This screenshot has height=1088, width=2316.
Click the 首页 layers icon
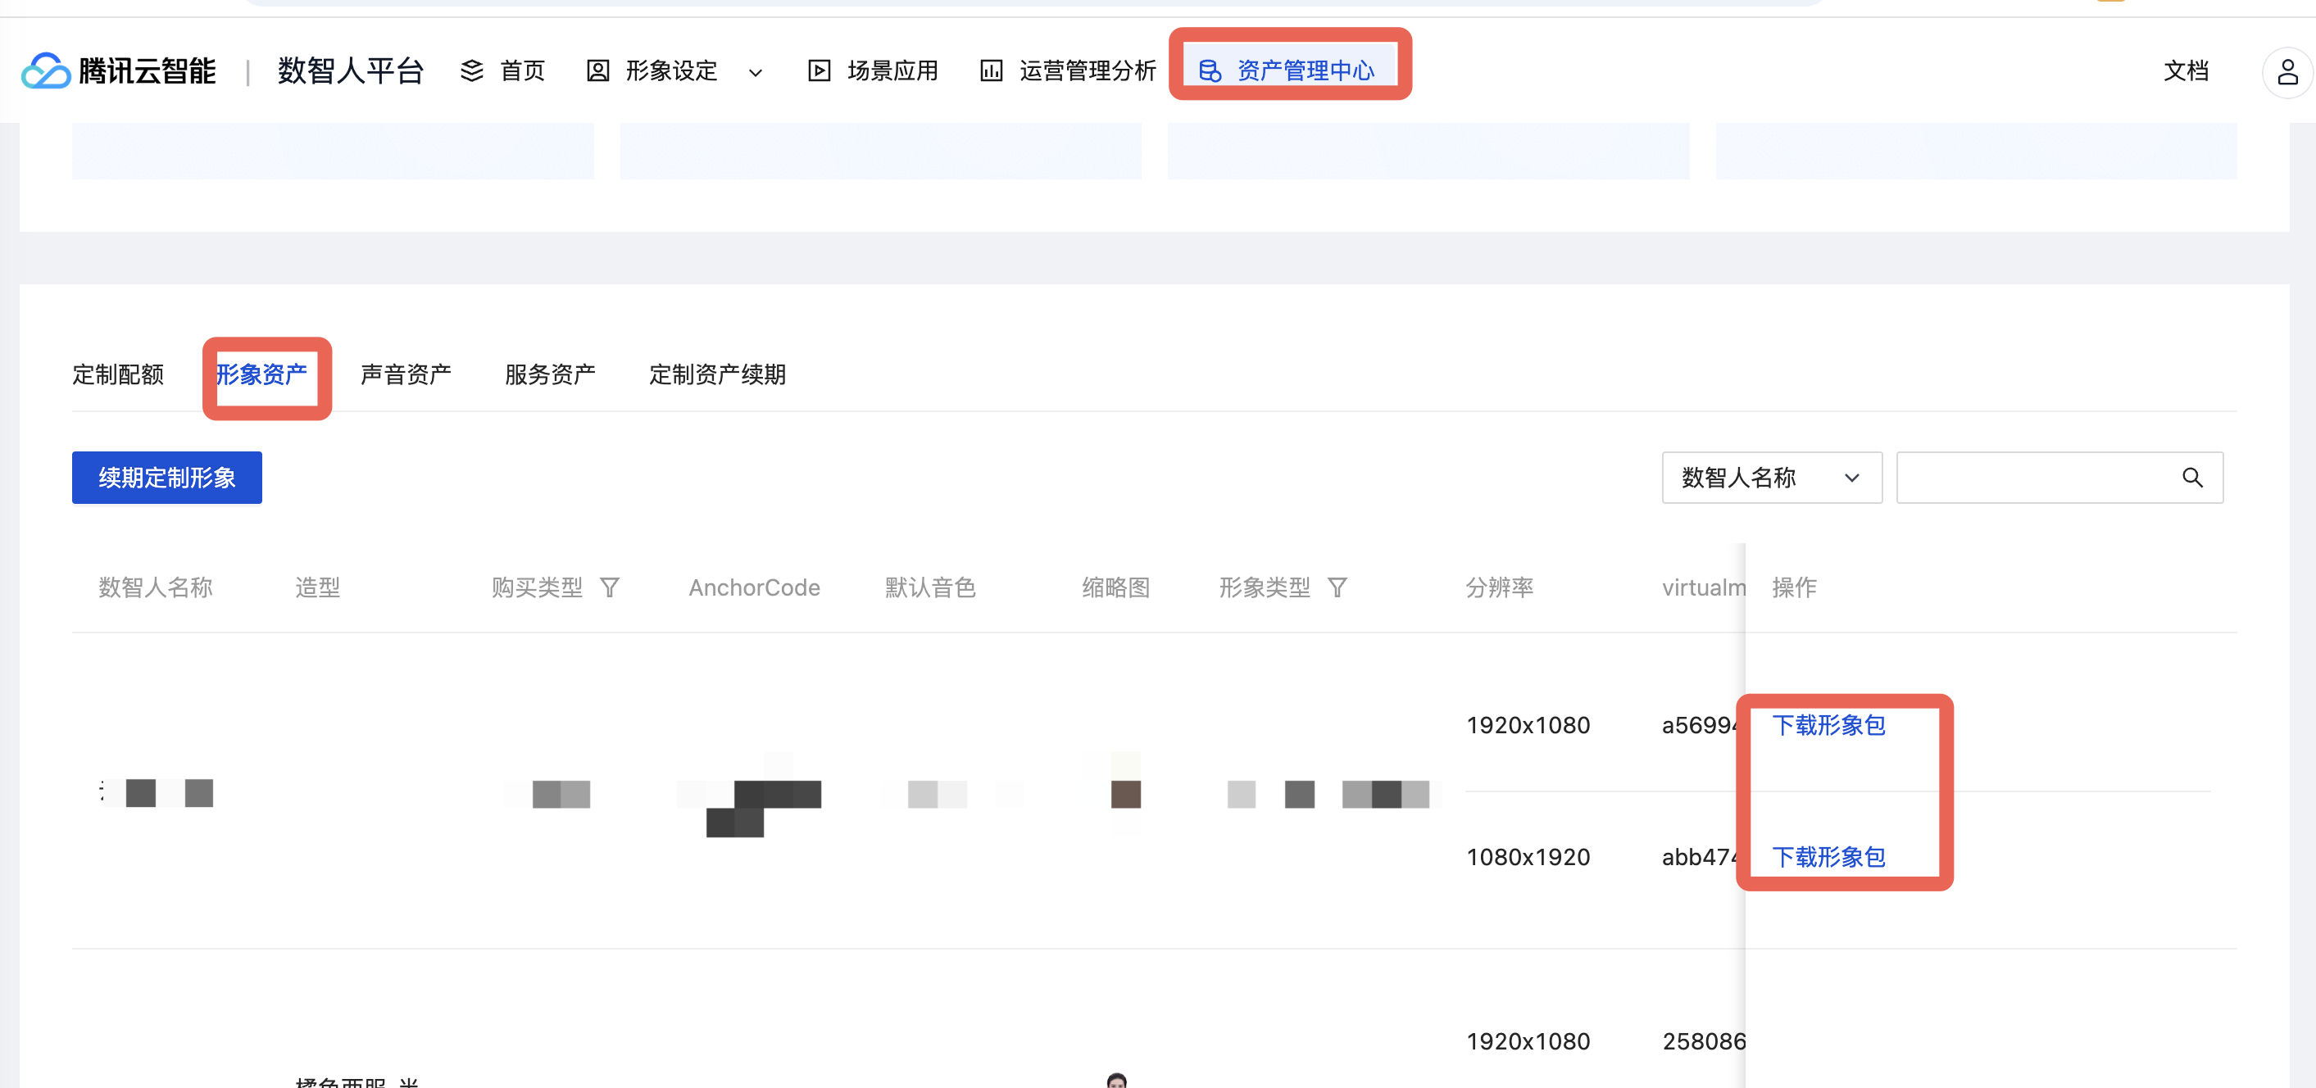(472, 71)
